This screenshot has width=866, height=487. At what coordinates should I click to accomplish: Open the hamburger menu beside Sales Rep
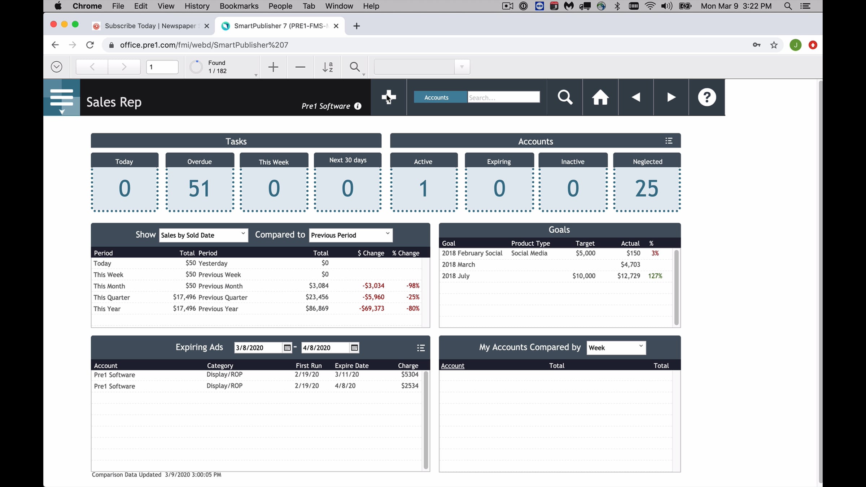(x=62, y=97)
